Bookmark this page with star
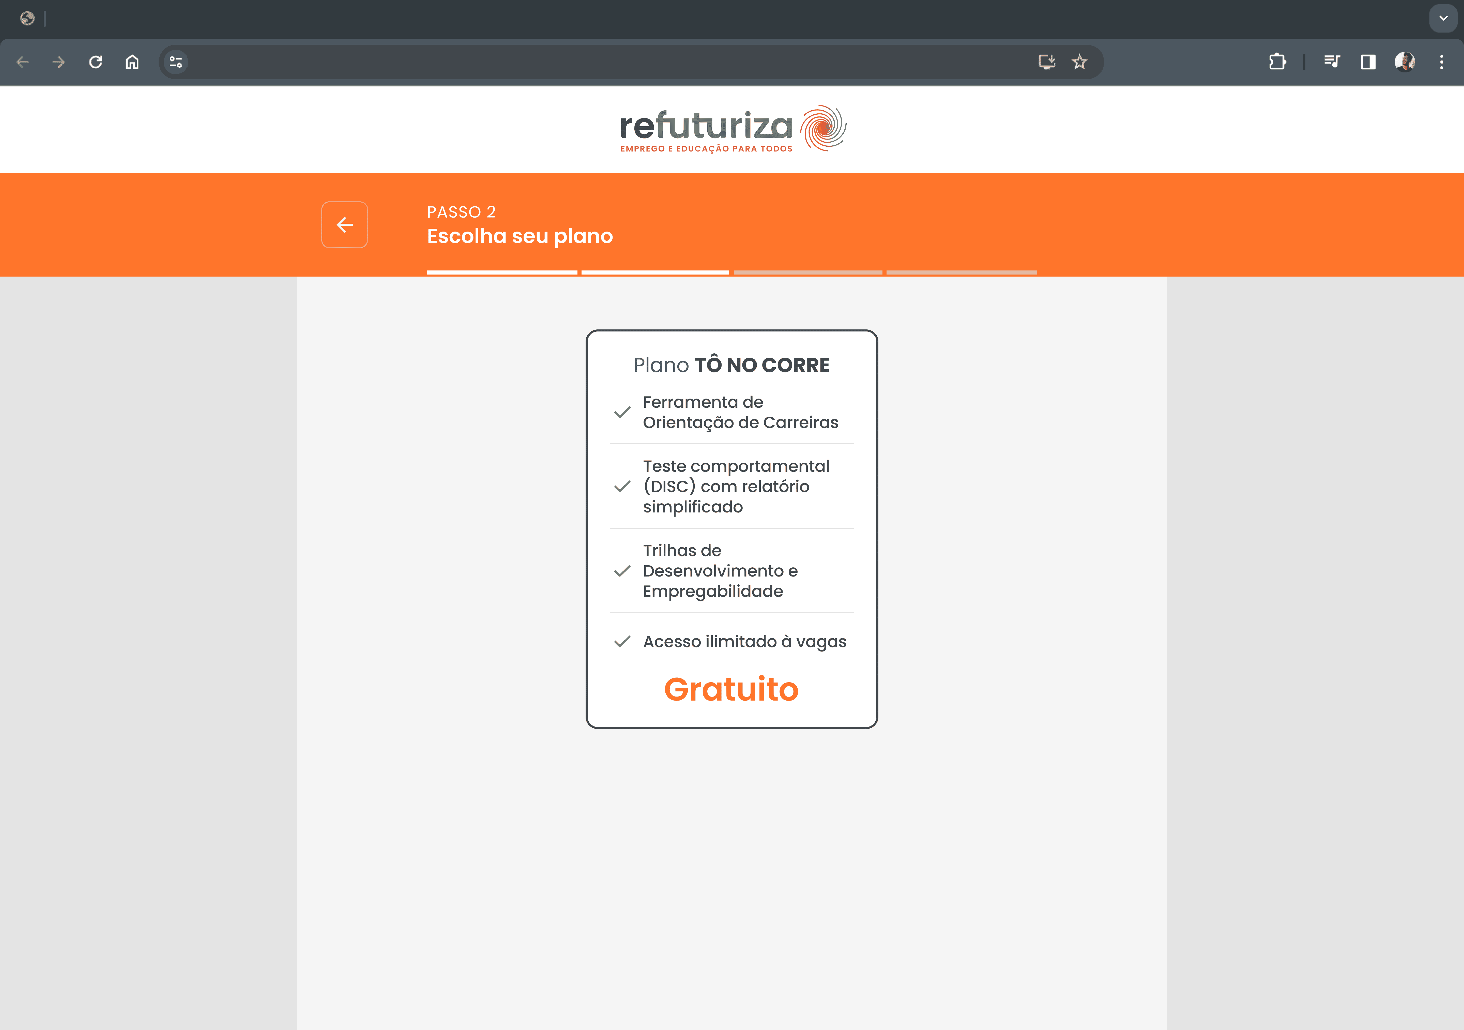The height and width of the screenshot is (1030, 1464). click(x=1079, y=62)
